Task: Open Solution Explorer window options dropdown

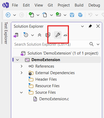Action: [x=82, y=26]
